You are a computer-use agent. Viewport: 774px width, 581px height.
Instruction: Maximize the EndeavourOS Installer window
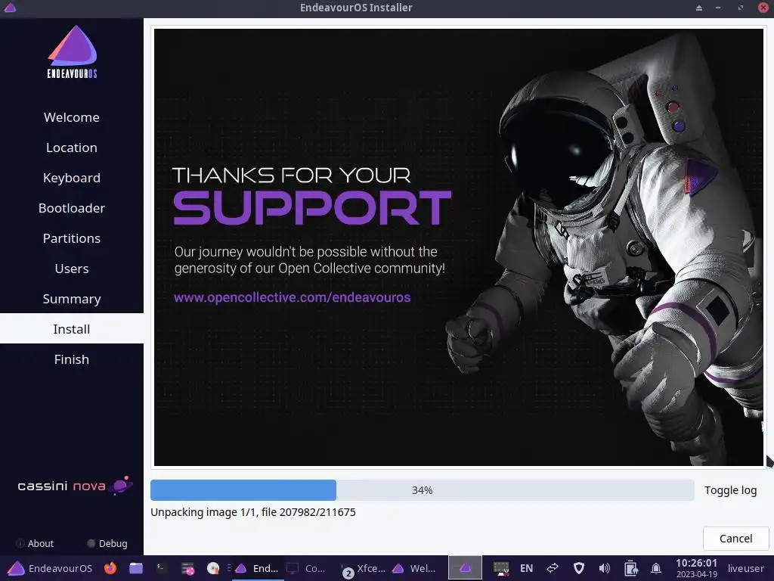[x=741, y=8]
